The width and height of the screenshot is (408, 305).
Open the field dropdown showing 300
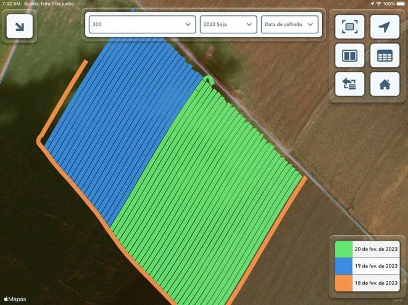(142, 25)
